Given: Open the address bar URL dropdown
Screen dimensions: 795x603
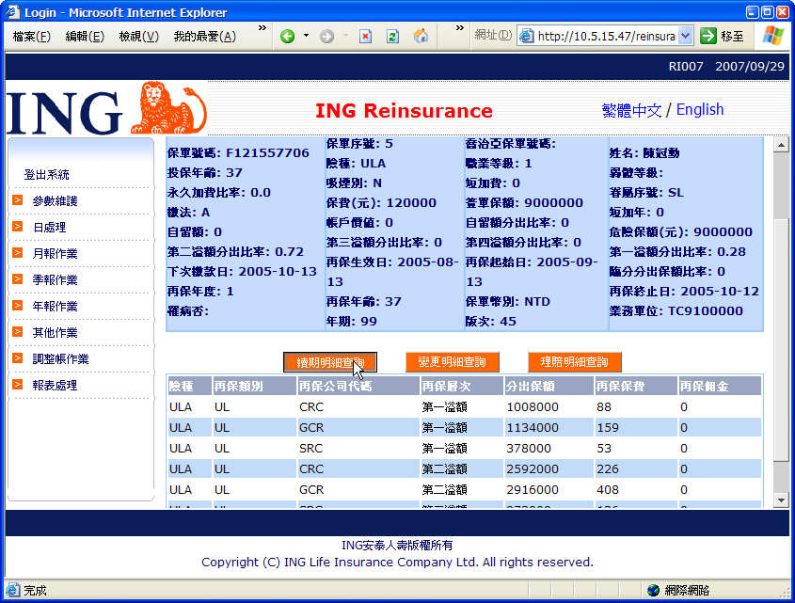Looking at the screenshot, I should click(x=686, y=36).
